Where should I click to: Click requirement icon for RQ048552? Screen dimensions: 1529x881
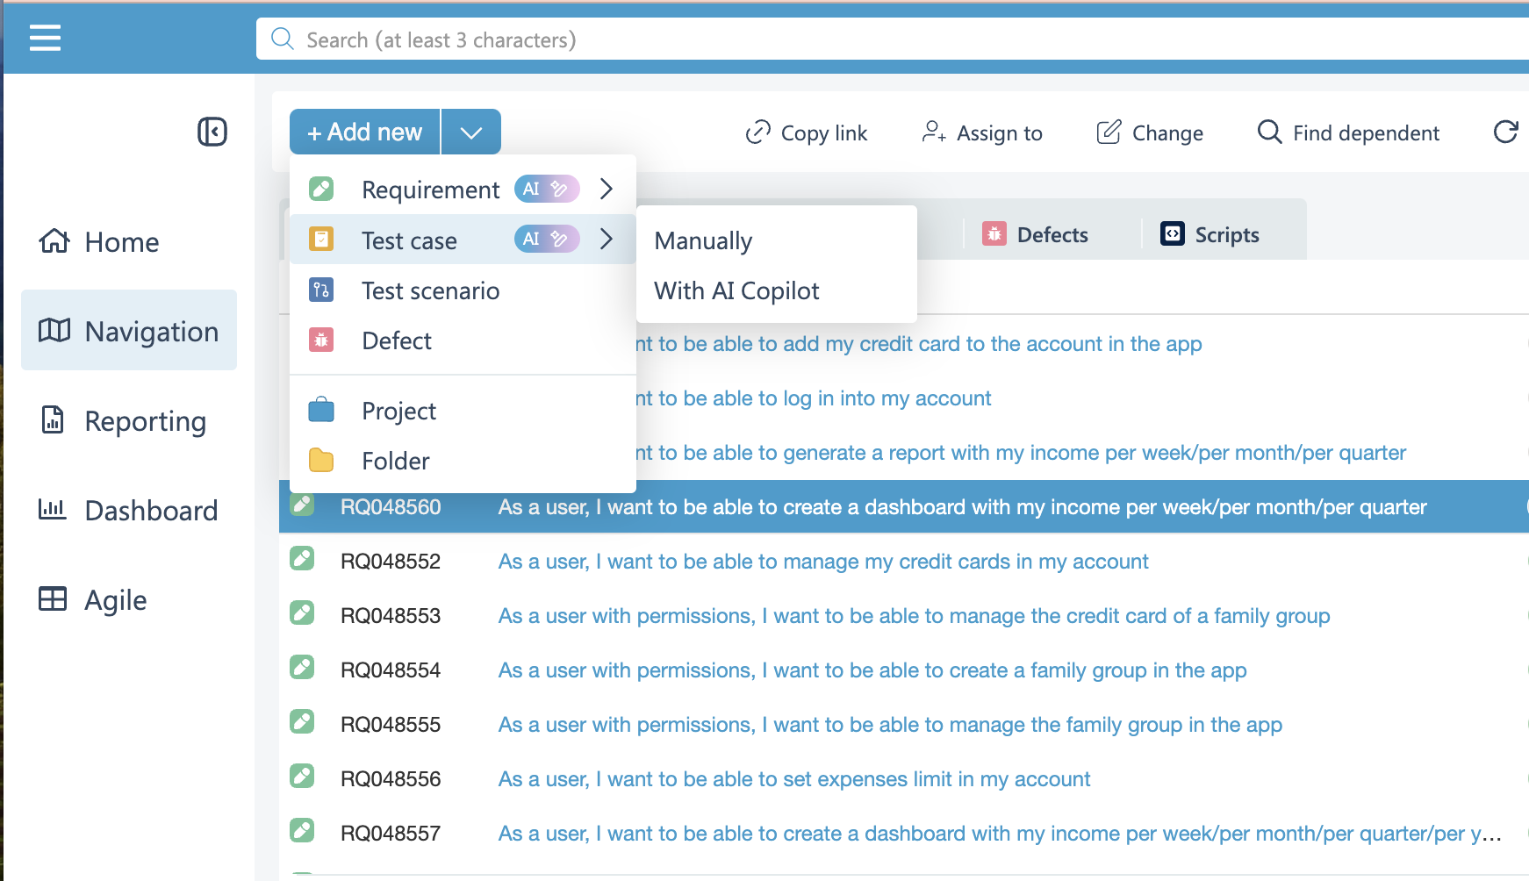pyautogui.click(x=303, y=559)
